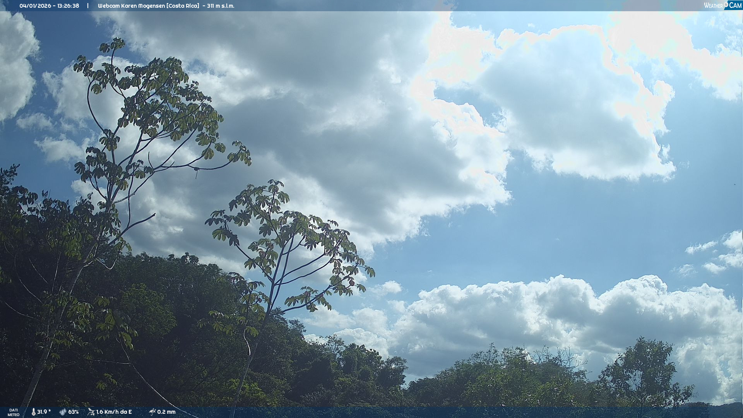
Task: Click the 04/01/2026 date stamp
Action: pos(35,6)
